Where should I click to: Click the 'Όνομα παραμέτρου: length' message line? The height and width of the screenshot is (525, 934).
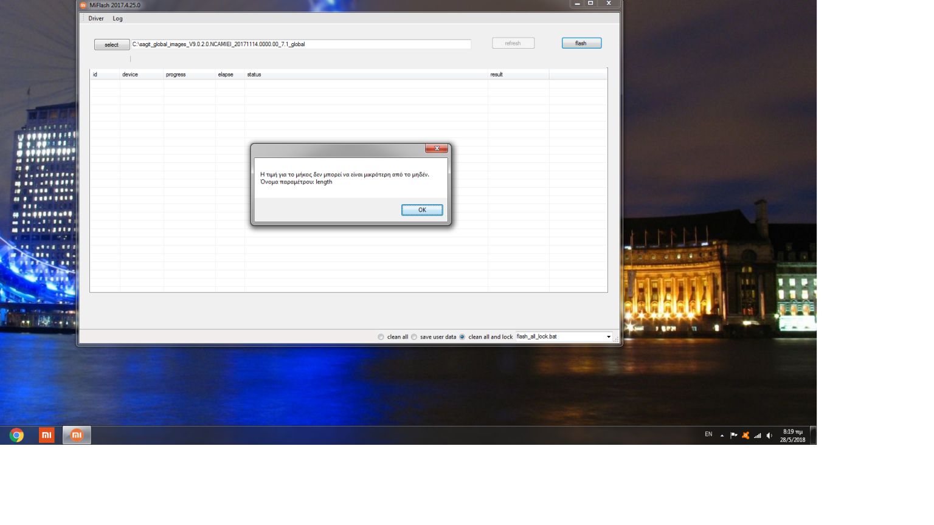pos(296,182)
